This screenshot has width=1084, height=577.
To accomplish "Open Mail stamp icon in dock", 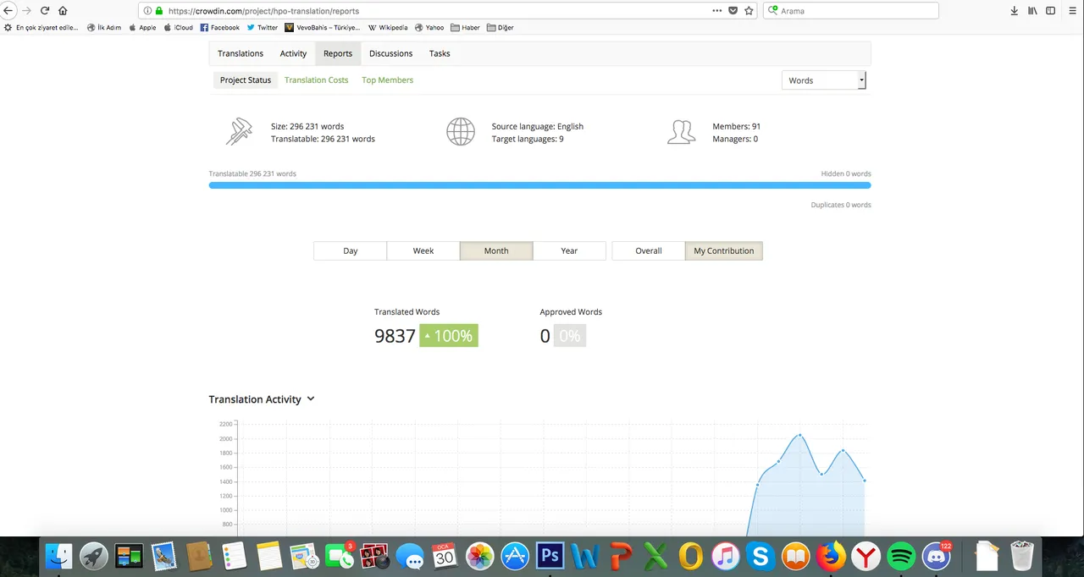I will pos(164,556).
